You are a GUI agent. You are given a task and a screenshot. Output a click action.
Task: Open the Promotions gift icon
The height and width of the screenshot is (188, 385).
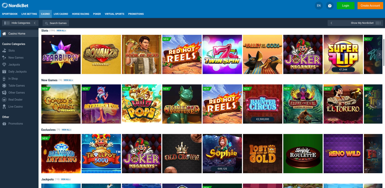pos(4,124)
